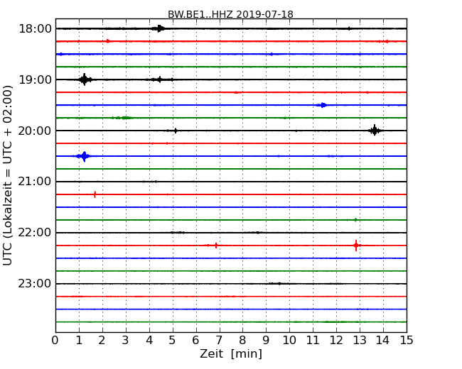Click the 15 minute tick label

pos(407,340)
